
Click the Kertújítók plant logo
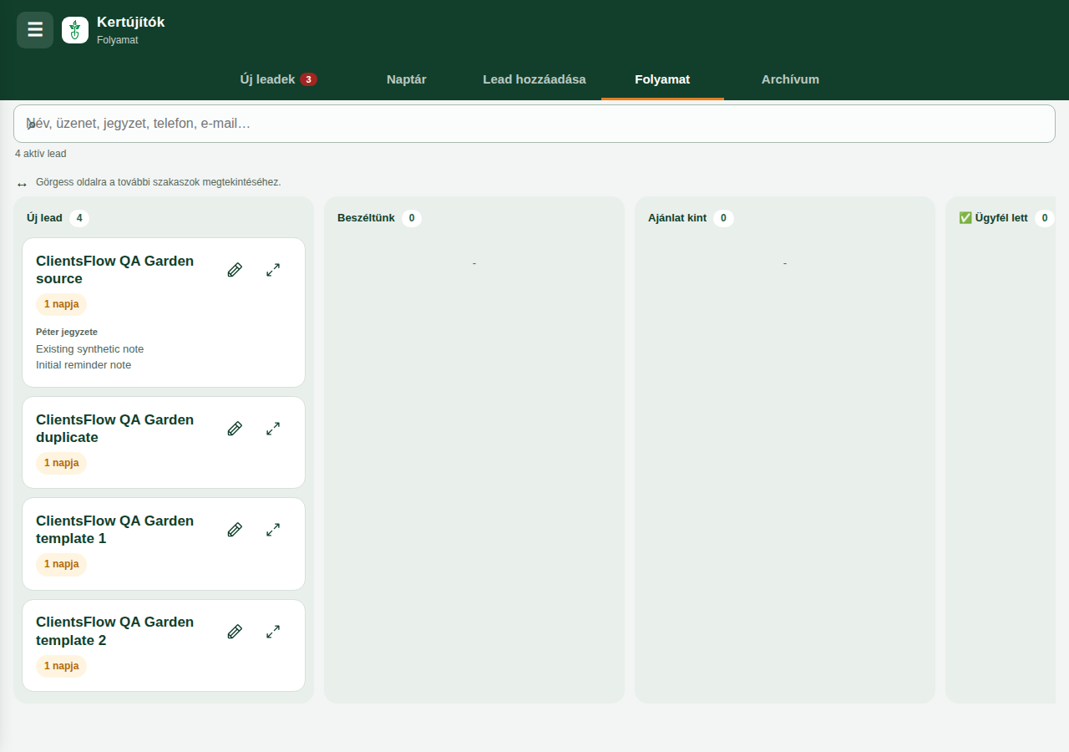click(x=75, y=30)
